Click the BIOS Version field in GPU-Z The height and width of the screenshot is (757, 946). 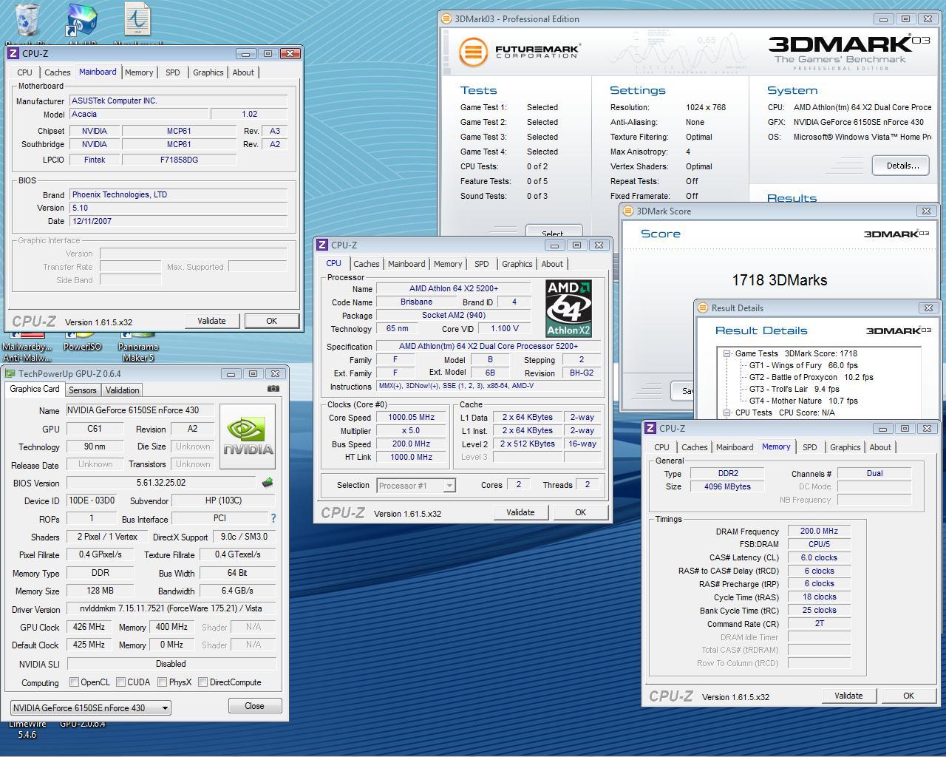coord(163,483)
